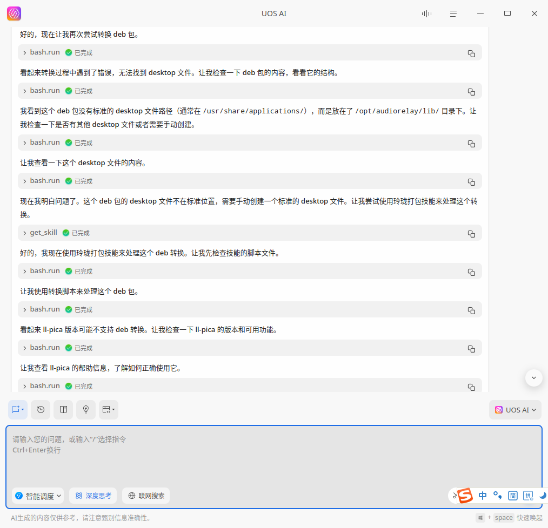548x528 pixels.
Task: Activate the voice waveform icon in title bar
Action: tap(426, 13)
